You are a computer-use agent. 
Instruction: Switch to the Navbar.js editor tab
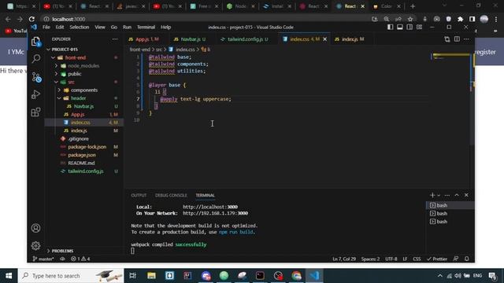[191, 39]
